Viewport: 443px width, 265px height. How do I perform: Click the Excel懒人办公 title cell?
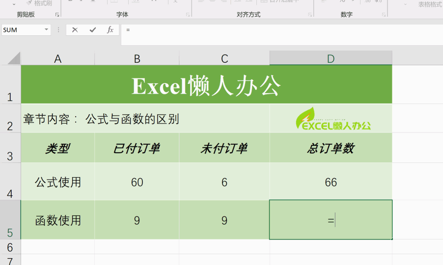[207, 84]
